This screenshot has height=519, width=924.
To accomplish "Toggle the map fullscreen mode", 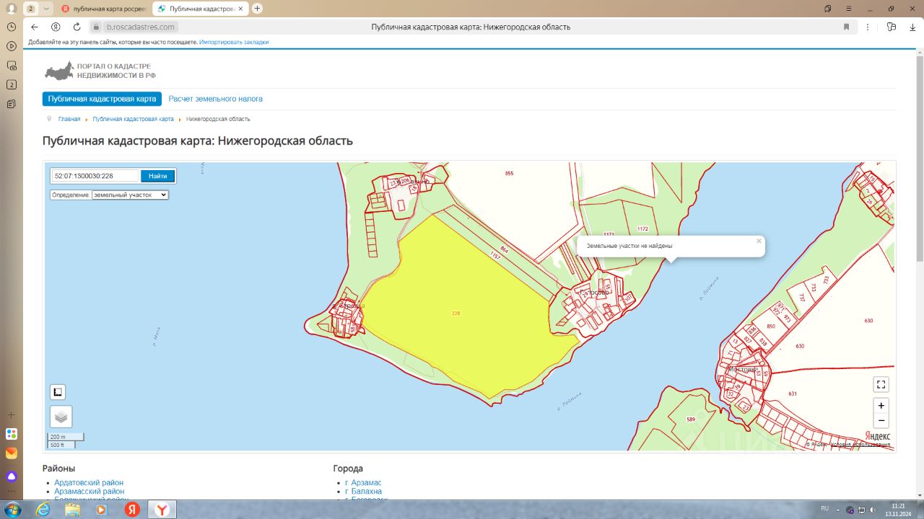I will [x=881, y=384].
